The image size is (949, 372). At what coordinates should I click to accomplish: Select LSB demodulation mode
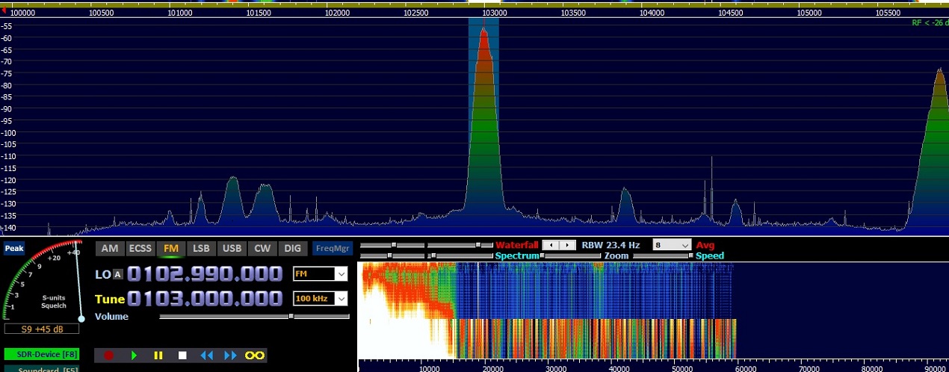201,249
